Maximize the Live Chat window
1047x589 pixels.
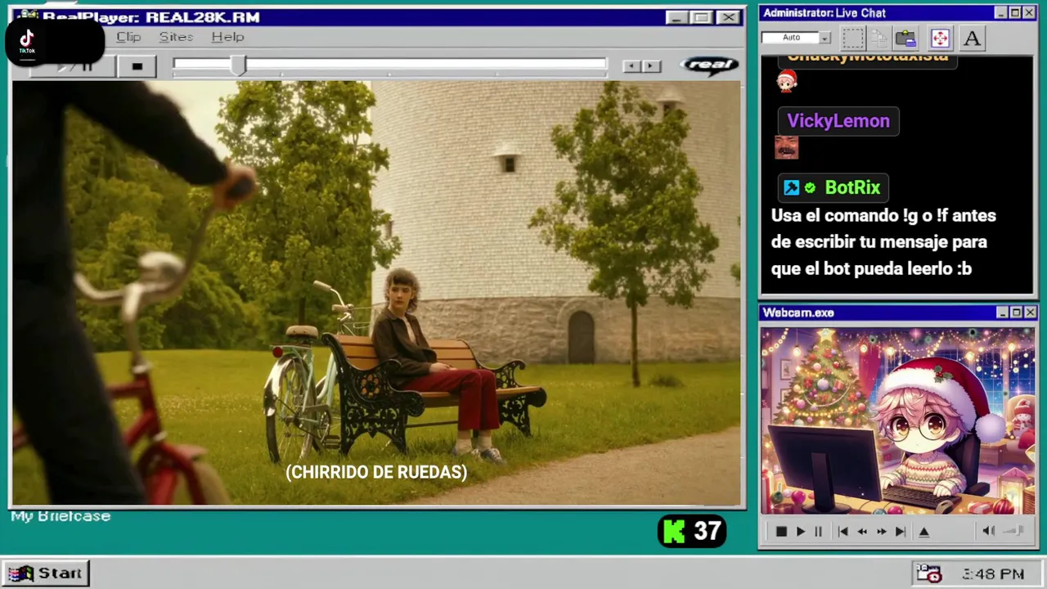pyautogui.click(x=1015, y=13)
